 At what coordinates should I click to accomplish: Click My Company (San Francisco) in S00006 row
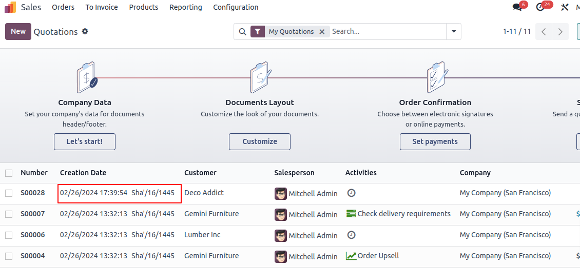pos(505,235)
